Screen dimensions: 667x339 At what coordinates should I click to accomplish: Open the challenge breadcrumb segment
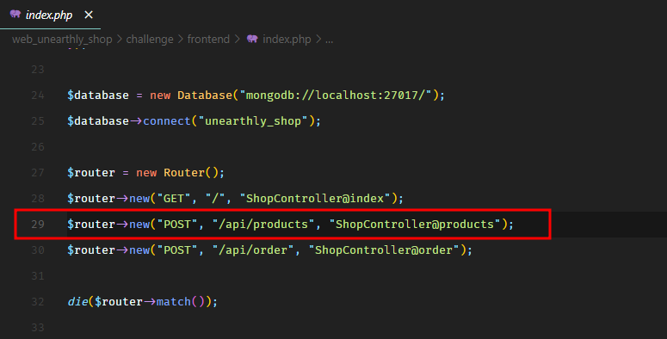[x=150, y=39]
